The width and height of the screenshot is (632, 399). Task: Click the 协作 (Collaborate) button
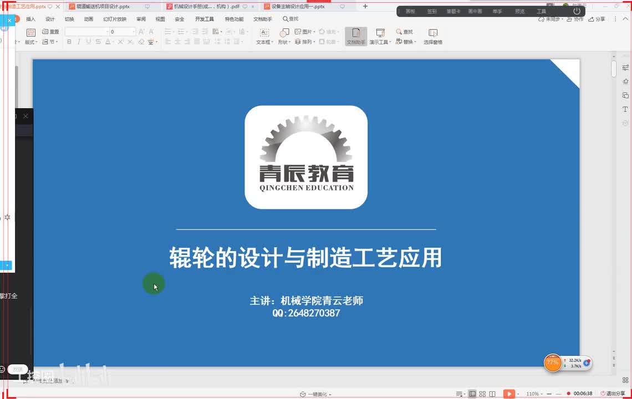click(x=575, y=19)
